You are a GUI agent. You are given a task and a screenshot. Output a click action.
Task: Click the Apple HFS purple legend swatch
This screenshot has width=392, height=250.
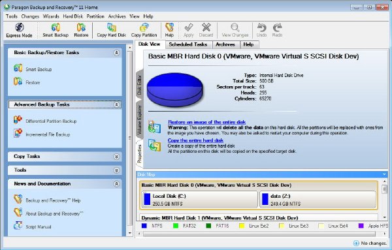(x=361, y=226)
